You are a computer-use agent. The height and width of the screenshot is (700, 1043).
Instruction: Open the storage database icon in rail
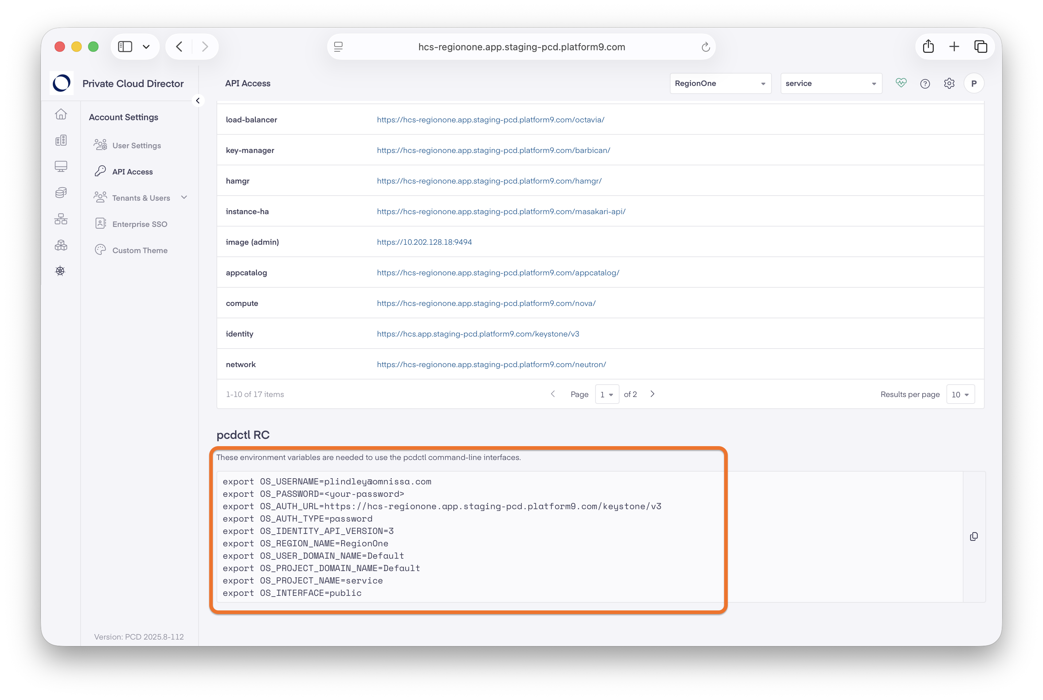point(61,192)
